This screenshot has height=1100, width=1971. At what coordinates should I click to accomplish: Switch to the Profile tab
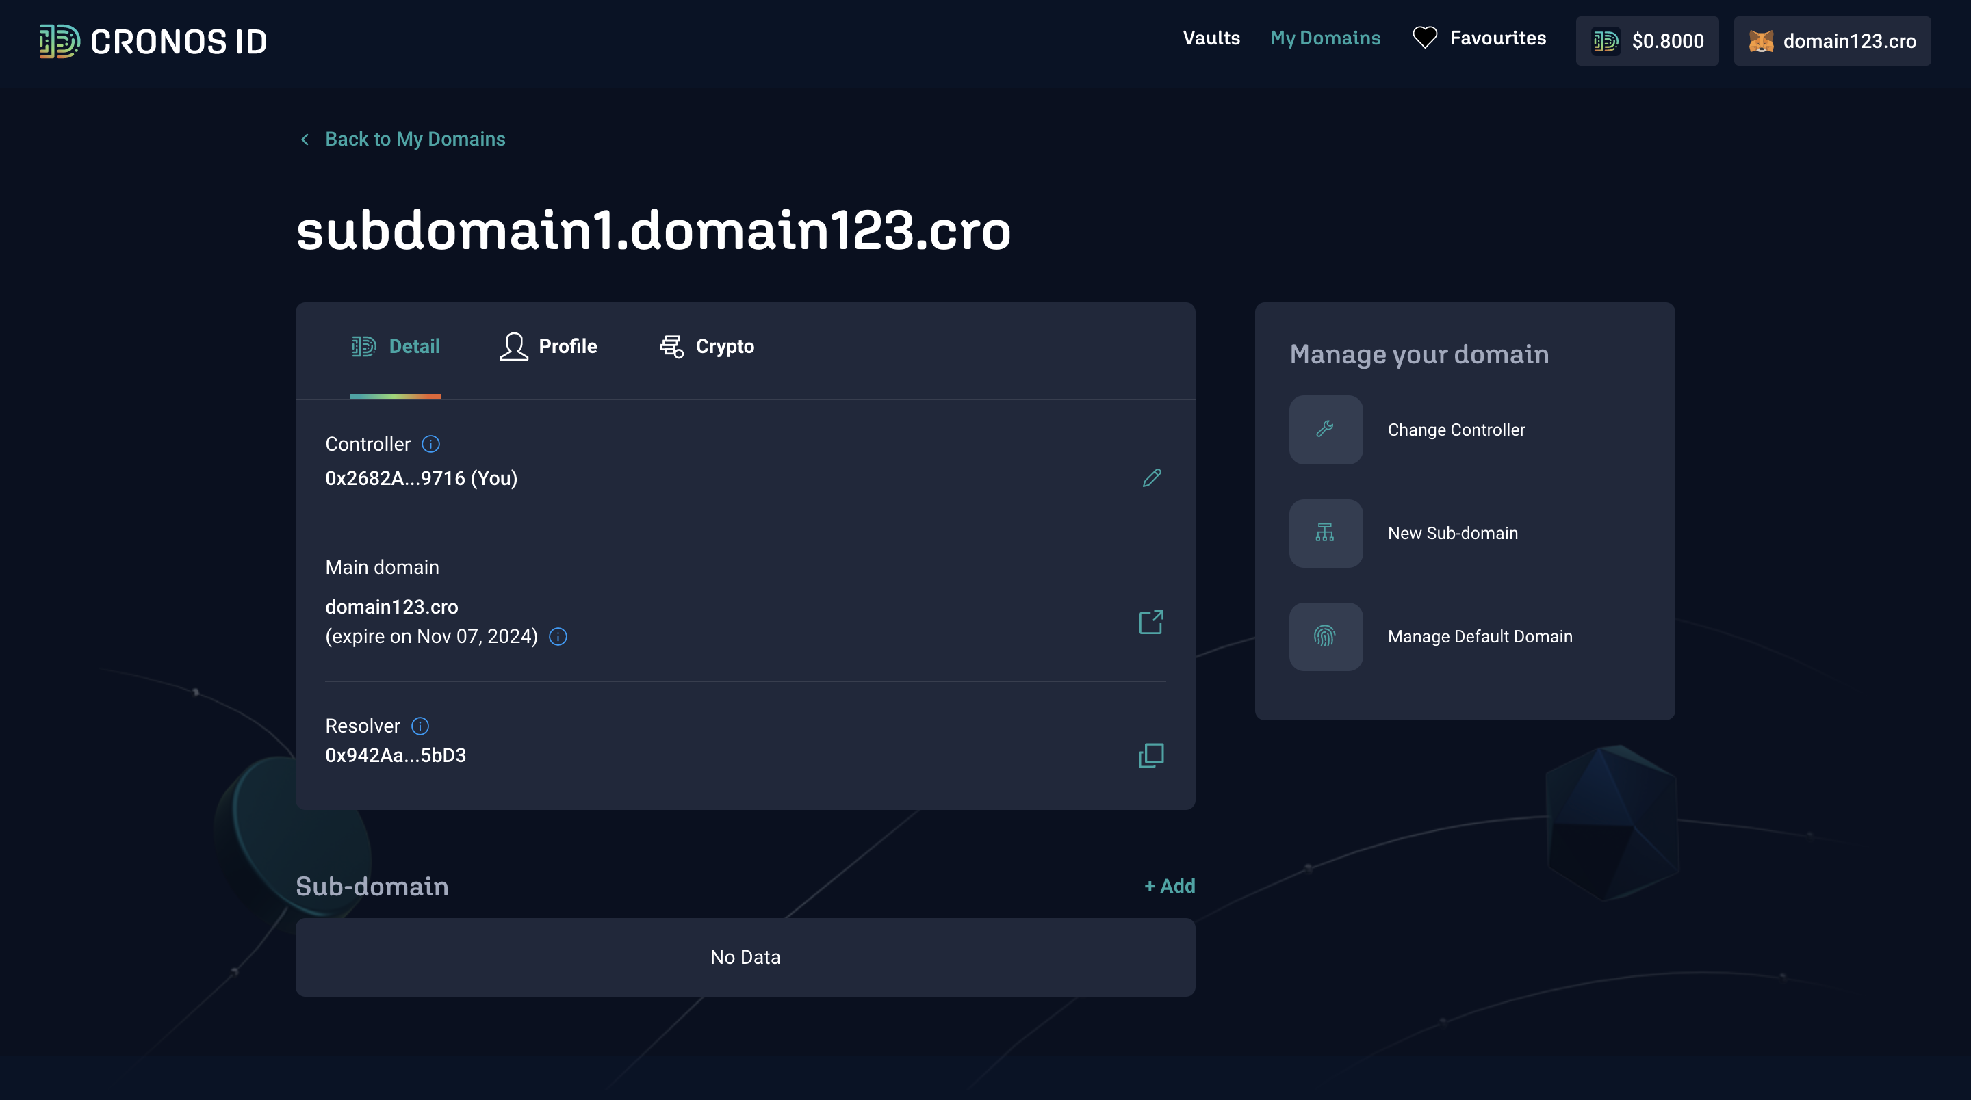tap(549, 347)
